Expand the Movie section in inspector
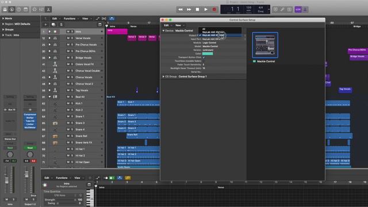This screenshot has width=368, height=207. 3,18
